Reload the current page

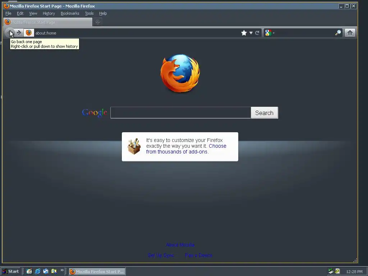[x=257, y=33]
